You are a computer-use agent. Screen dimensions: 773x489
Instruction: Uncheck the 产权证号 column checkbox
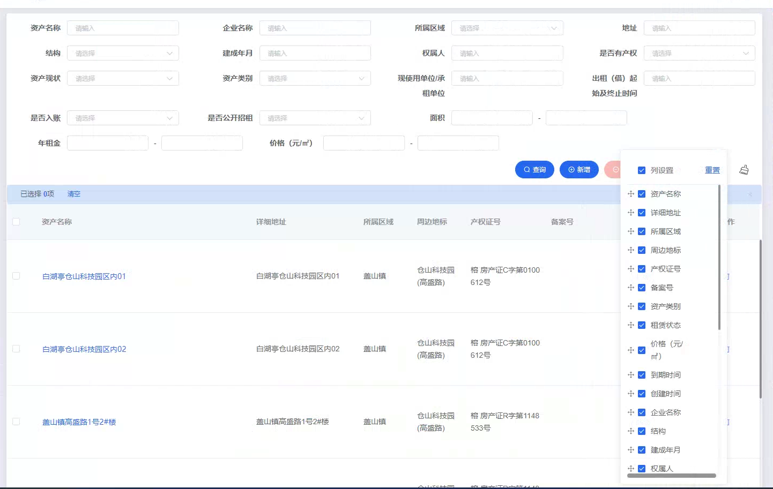point(642,269)
